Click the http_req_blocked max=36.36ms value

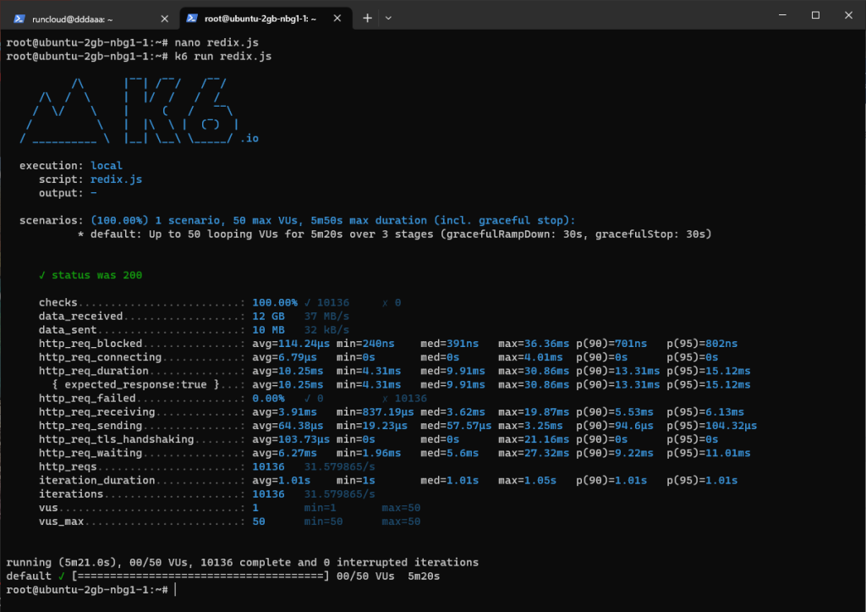(x=534, y=344)
